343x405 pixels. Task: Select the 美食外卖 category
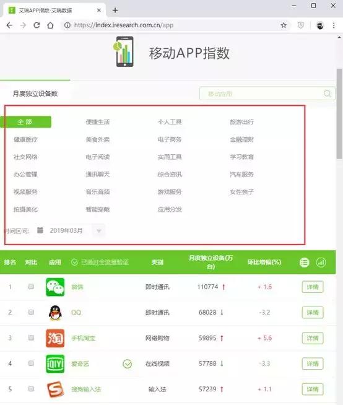point(98,140)
